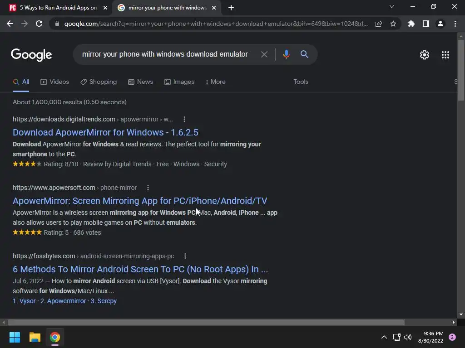
Task: Open network status in system tray
Action: coord(396,337)
